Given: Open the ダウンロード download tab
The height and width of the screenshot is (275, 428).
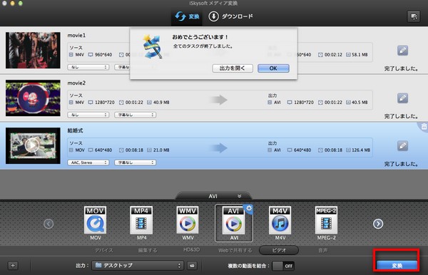Looking at the screenshot, I should (231, 16).
